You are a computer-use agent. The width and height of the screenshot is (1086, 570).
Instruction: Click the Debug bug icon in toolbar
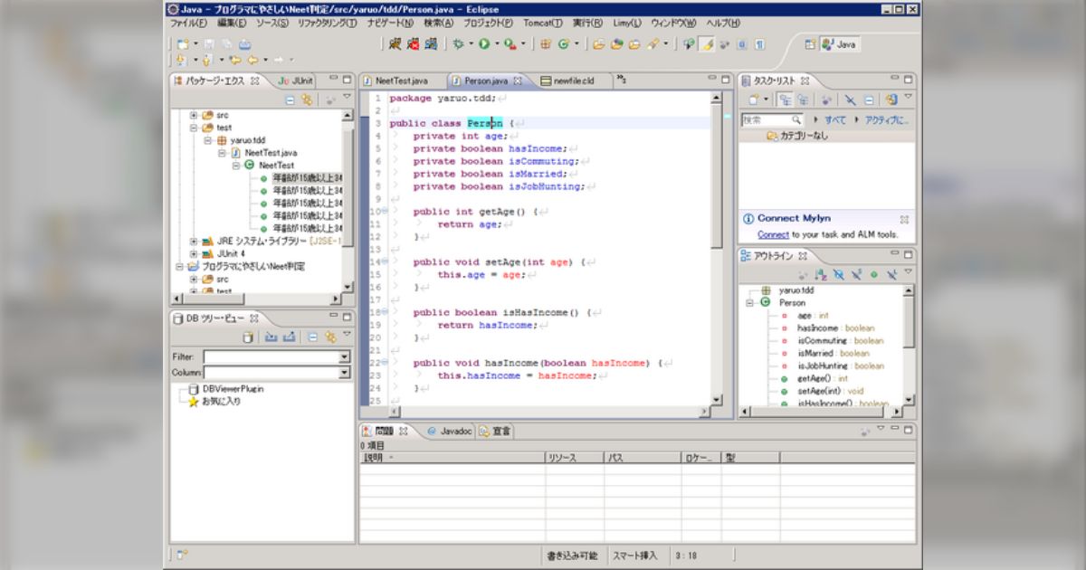459,43
